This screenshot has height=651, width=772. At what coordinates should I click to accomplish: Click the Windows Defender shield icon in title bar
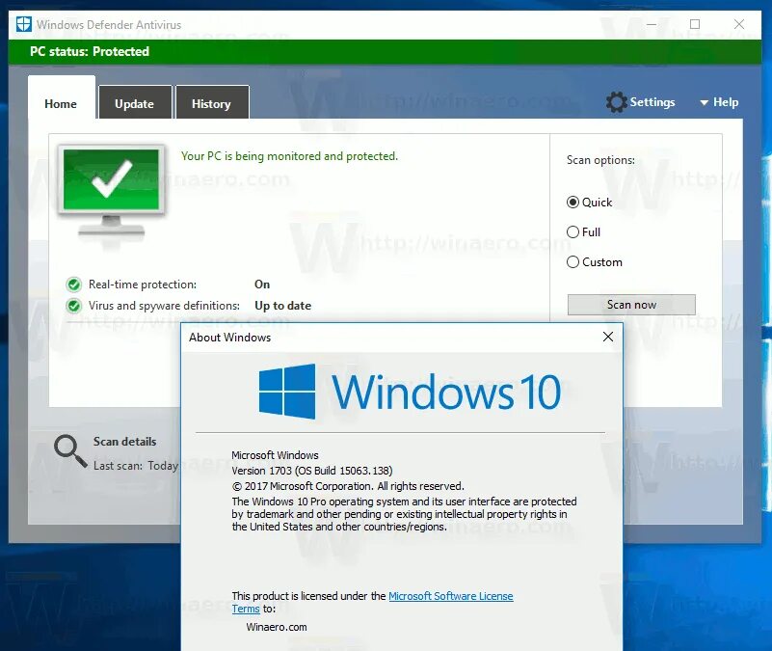coord(24,24)
